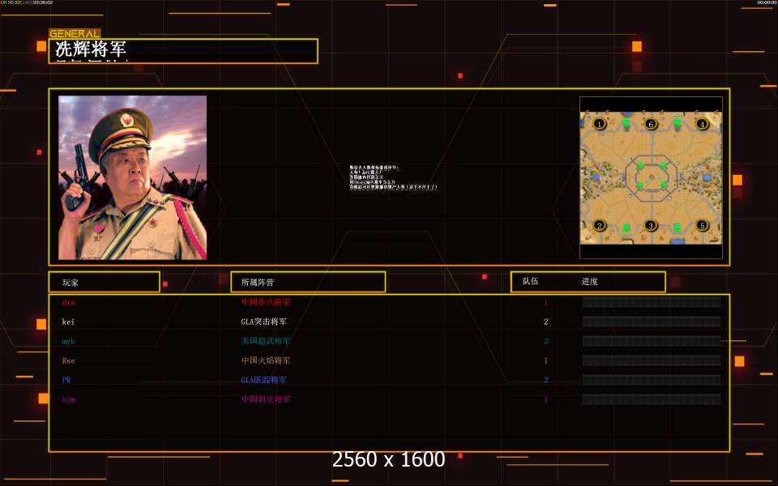Select player myk's row name
778x486 pixels.
tap(68, 341)
